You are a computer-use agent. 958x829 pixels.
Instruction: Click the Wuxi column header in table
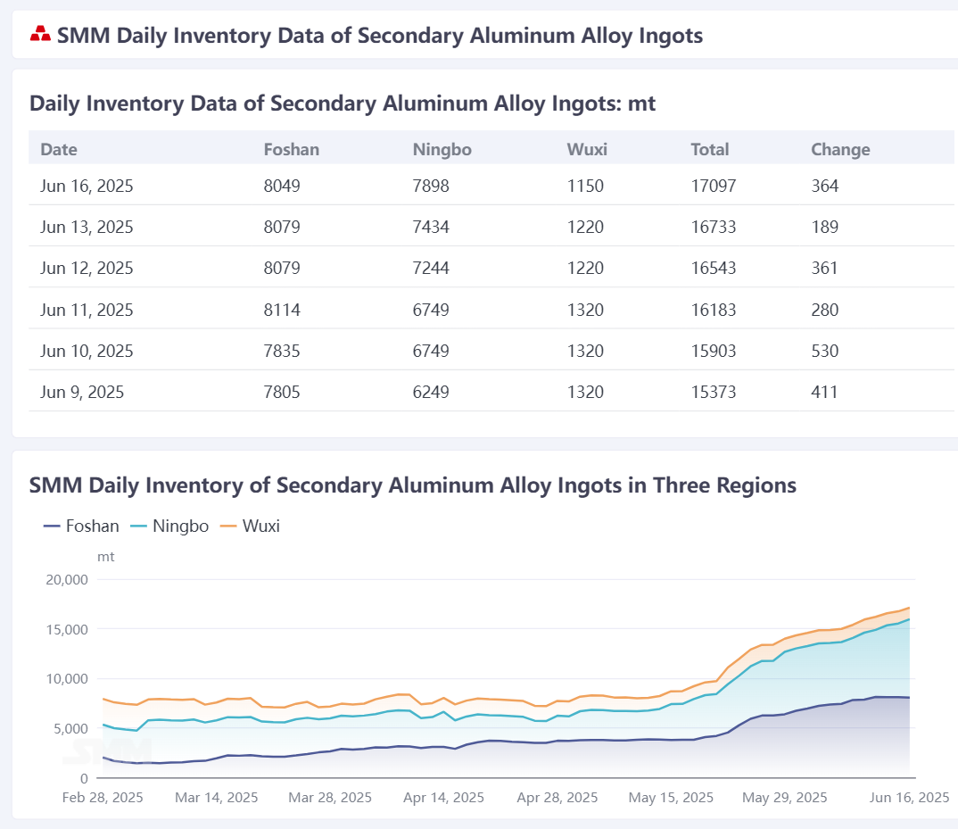coord(587,149)
